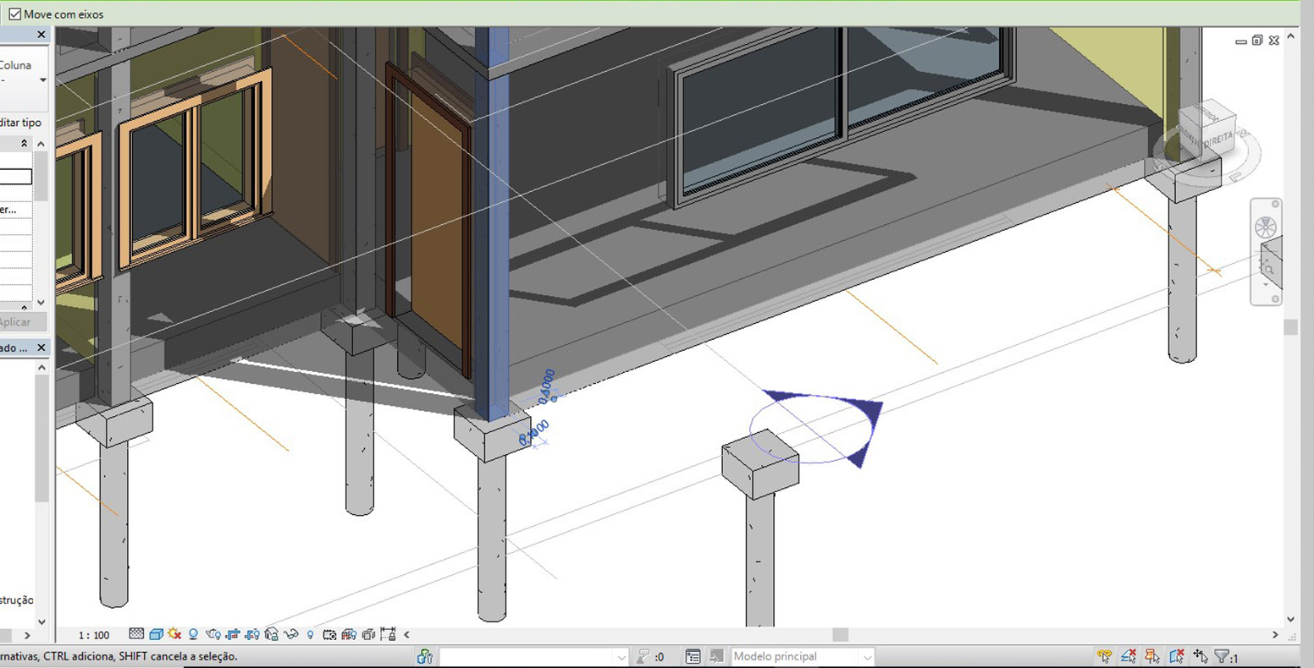Restore down the 3D view window
This screenshot has width=1314, height=668.
pos(1257,40)
